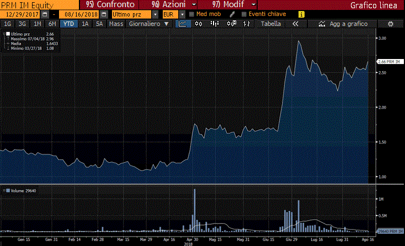Select the bar chart style icon
This screenshot has width=405, height=246.
pos(215,24)
